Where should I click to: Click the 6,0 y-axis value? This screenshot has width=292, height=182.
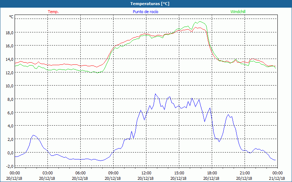(10, 112)
